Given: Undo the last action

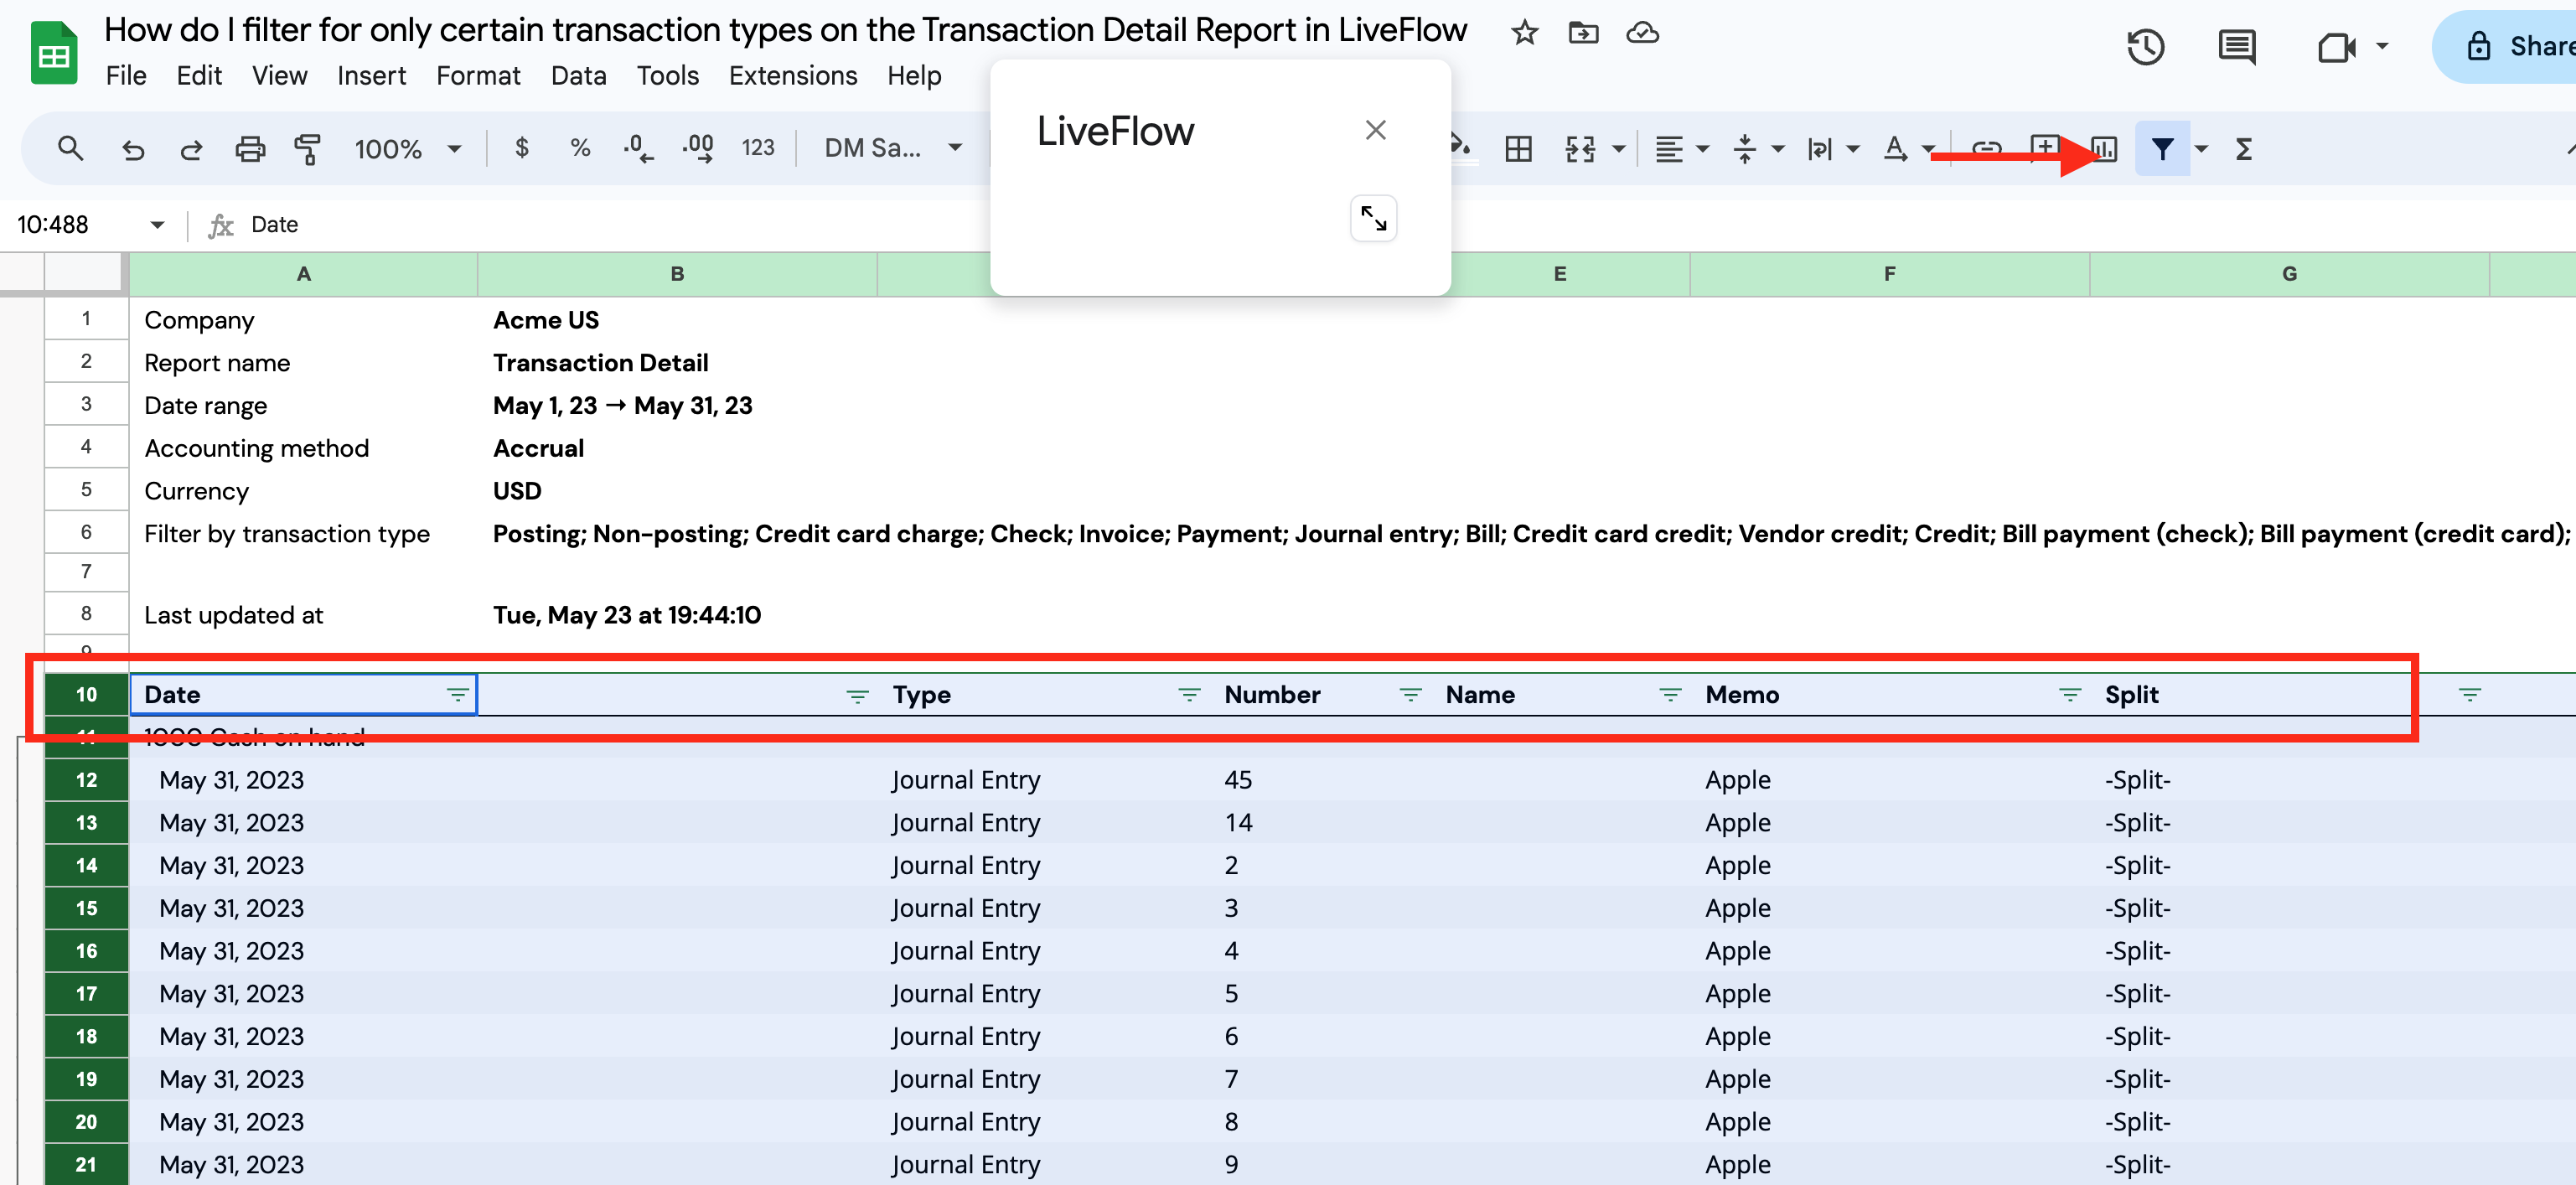Looking at the screenshot, I should 133,149.
